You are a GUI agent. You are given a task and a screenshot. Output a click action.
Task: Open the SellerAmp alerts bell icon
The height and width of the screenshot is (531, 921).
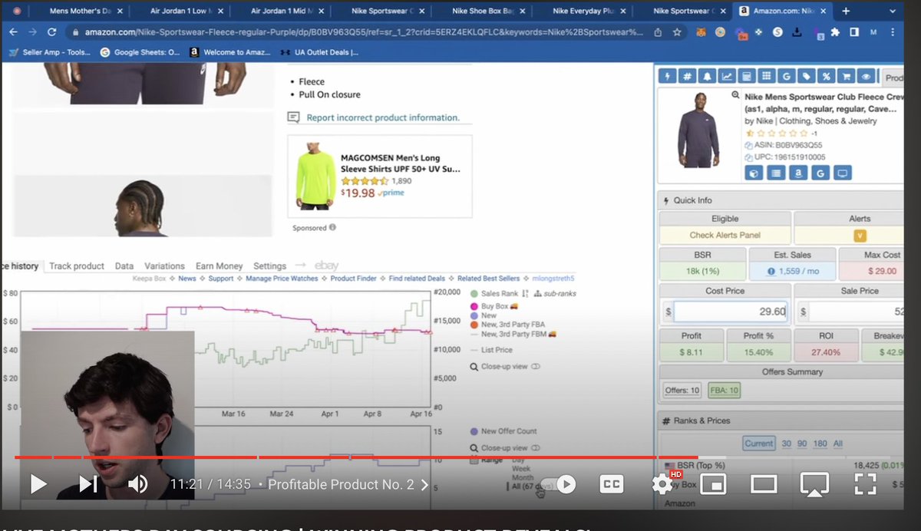pyautogui.click(x=708, y=76)
